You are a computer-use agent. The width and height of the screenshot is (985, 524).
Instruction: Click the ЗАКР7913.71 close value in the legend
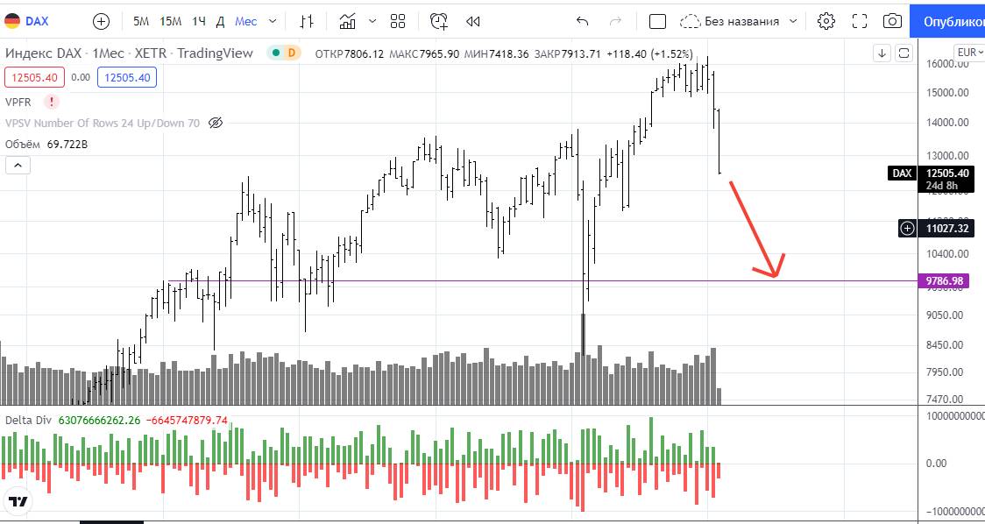[567, 54]
